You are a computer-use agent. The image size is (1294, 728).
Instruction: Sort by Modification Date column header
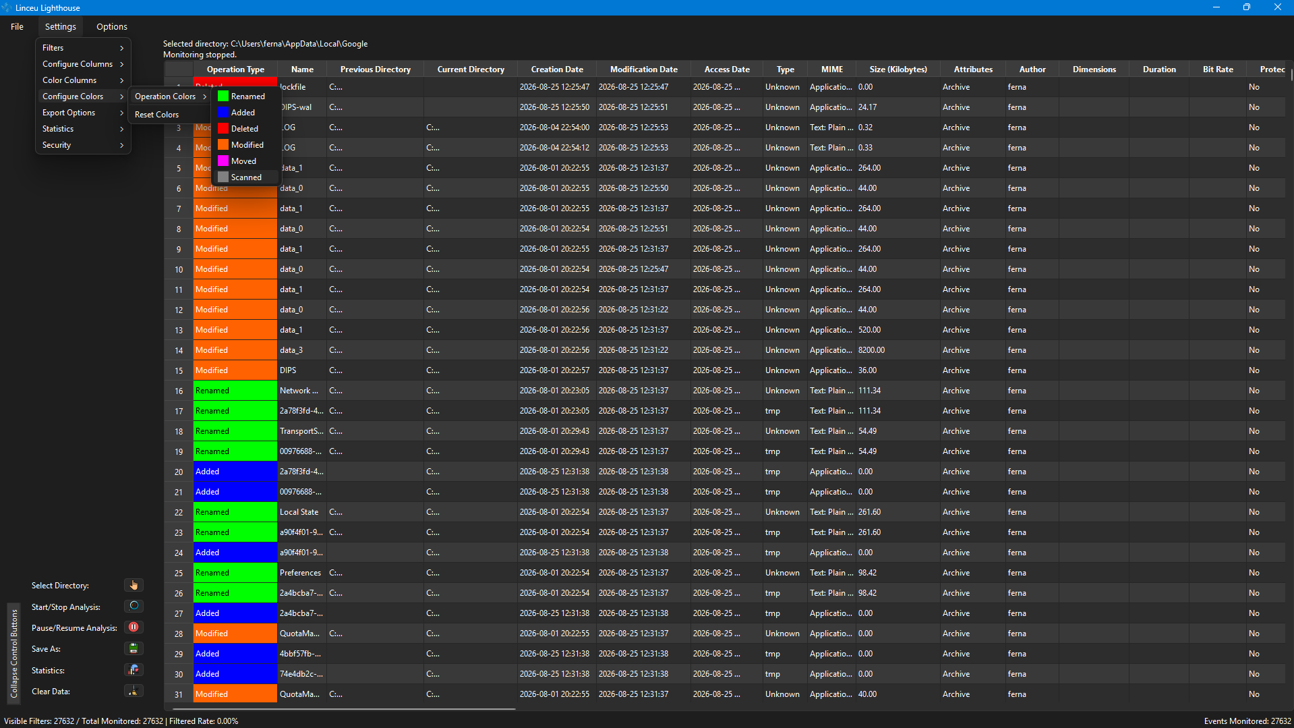tap(643, 69)
